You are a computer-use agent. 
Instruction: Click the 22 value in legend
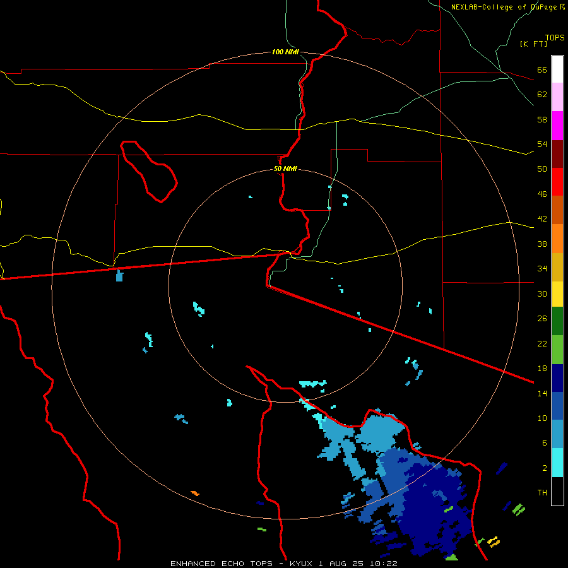pyautogui.click(x=542, y=343)
